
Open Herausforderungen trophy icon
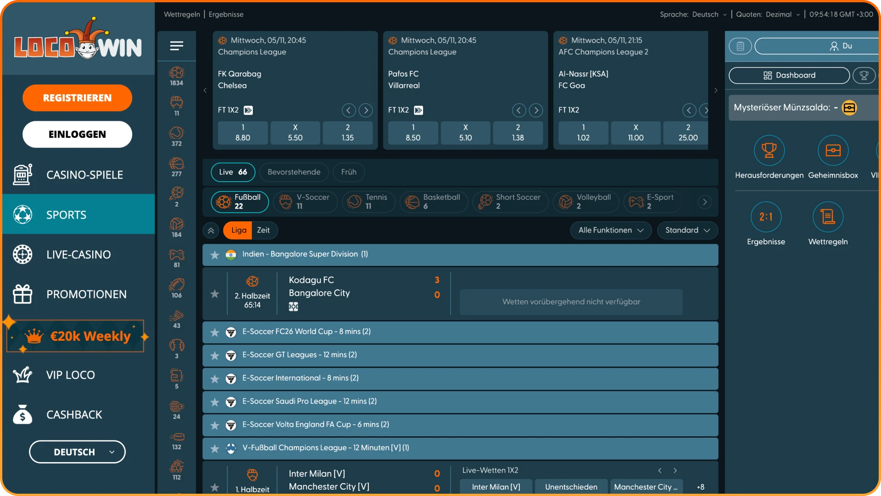769,150
